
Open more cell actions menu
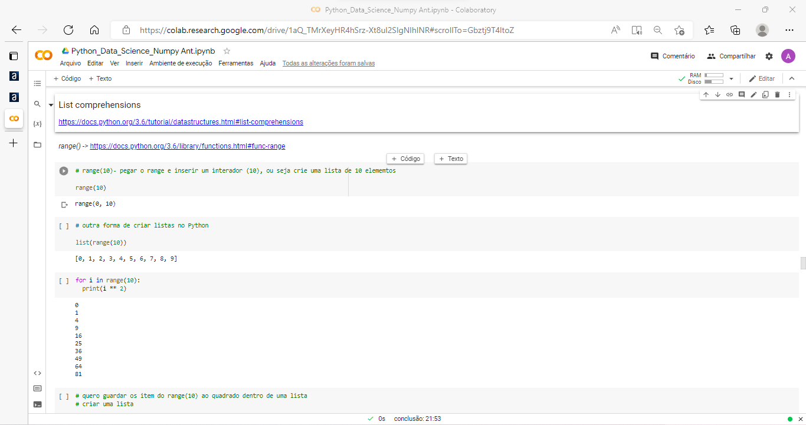click(x=789, y=94)
